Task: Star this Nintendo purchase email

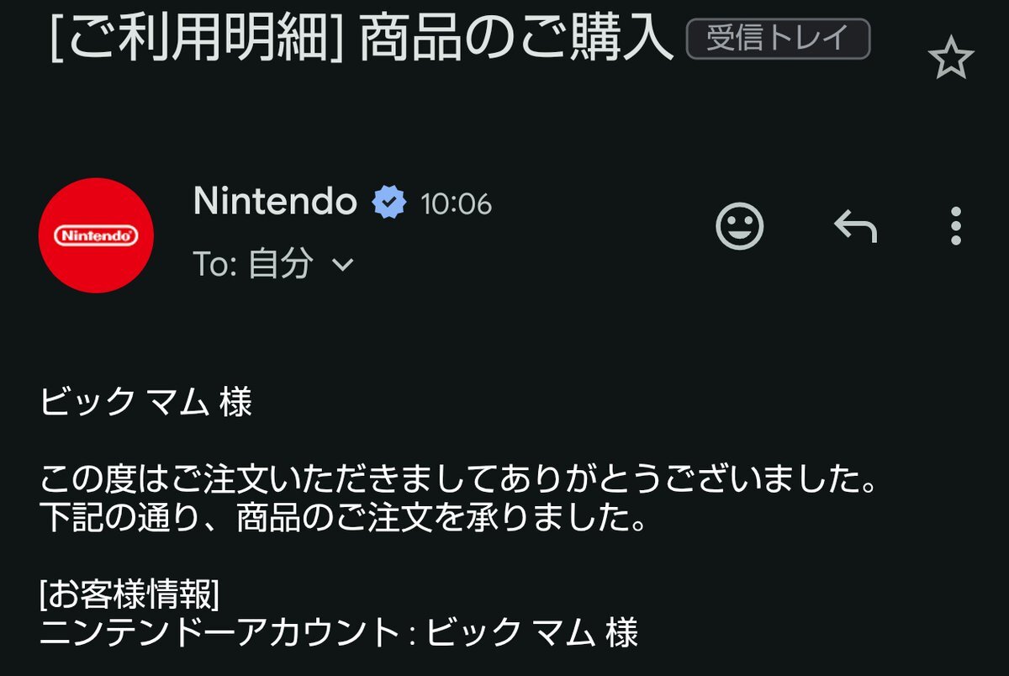Action: pos(950,59)
